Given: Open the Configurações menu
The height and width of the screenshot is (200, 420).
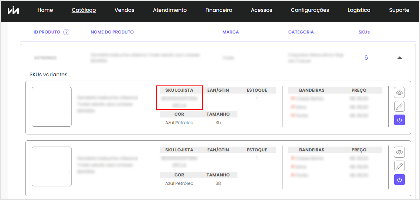Looking at the screenshot, I should [x=310, y=10].
